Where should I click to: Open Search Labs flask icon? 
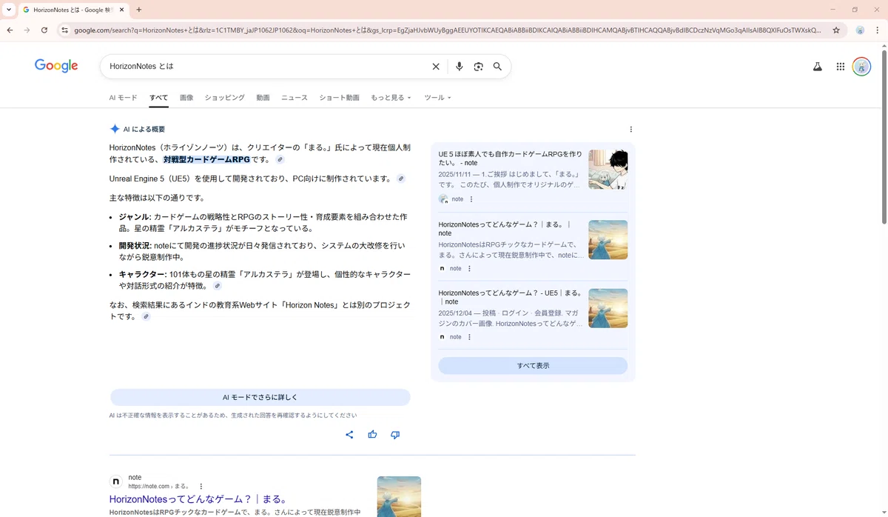pos(817,67)
